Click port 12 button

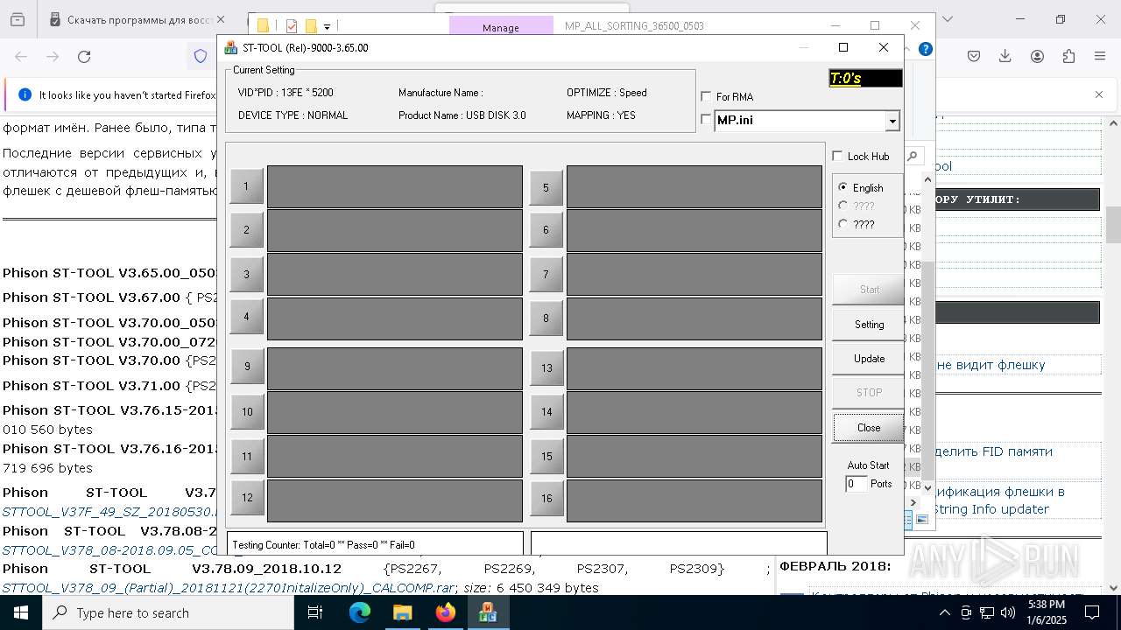247,497
